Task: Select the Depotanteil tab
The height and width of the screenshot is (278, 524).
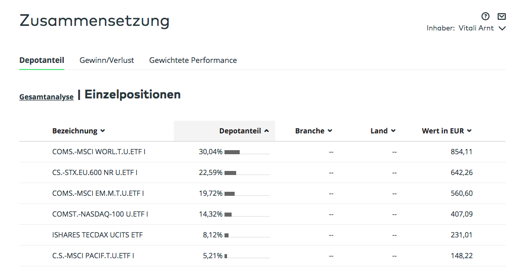Action: 42,60
